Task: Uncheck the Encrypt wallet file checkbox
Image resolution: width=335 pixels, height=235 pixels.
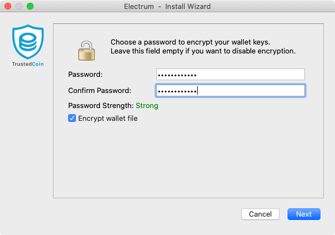Action: tap(72, 118)
